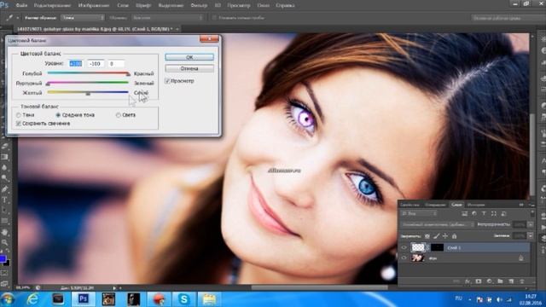Open the Выделение menu
The height and width of the screenshot is (307, 546).
pyautogui.click(x=171, y=5)
